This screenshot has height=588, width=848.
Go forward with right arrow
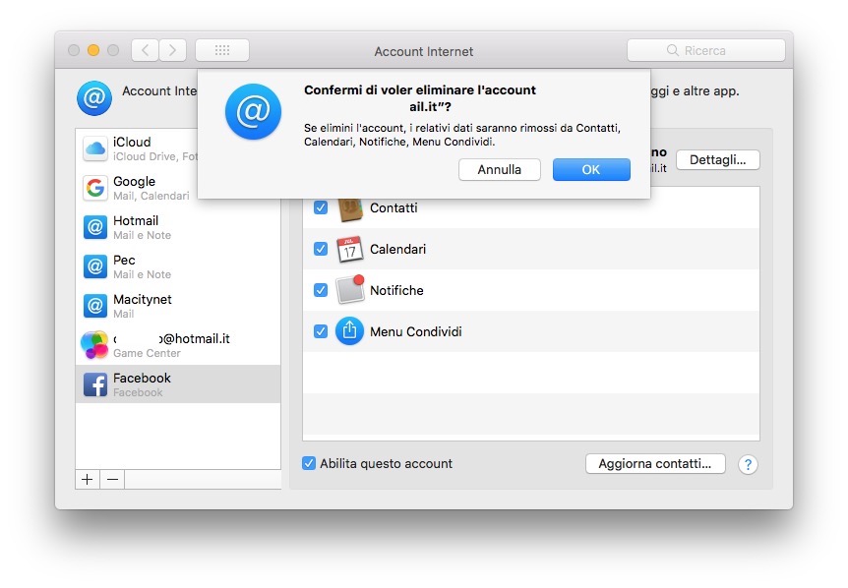point(172,50)
